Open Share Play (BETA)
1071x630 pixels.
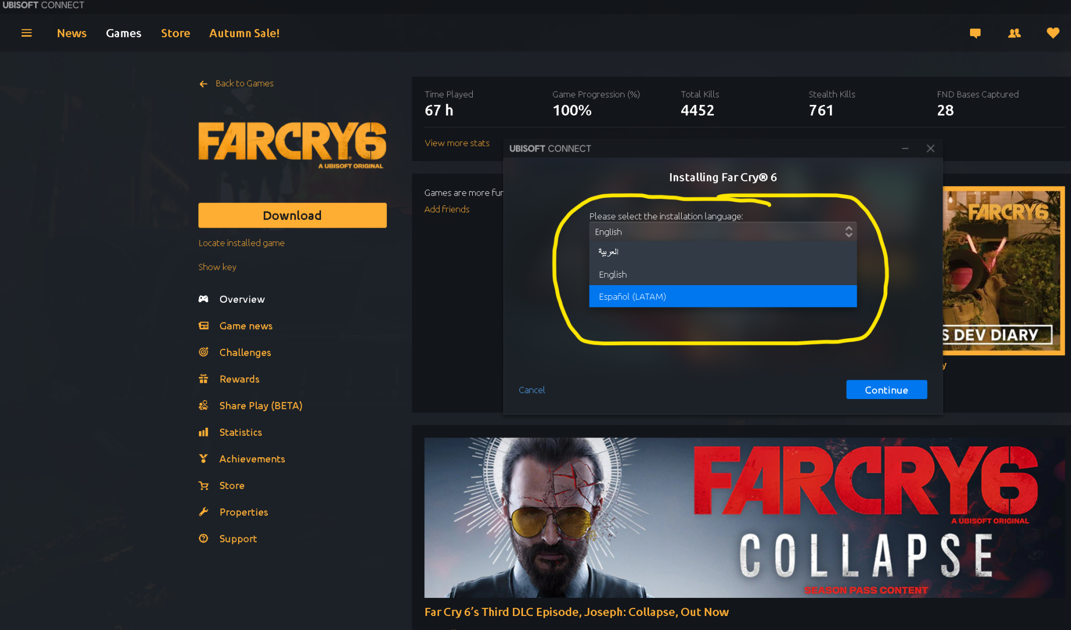click(261, 405)
